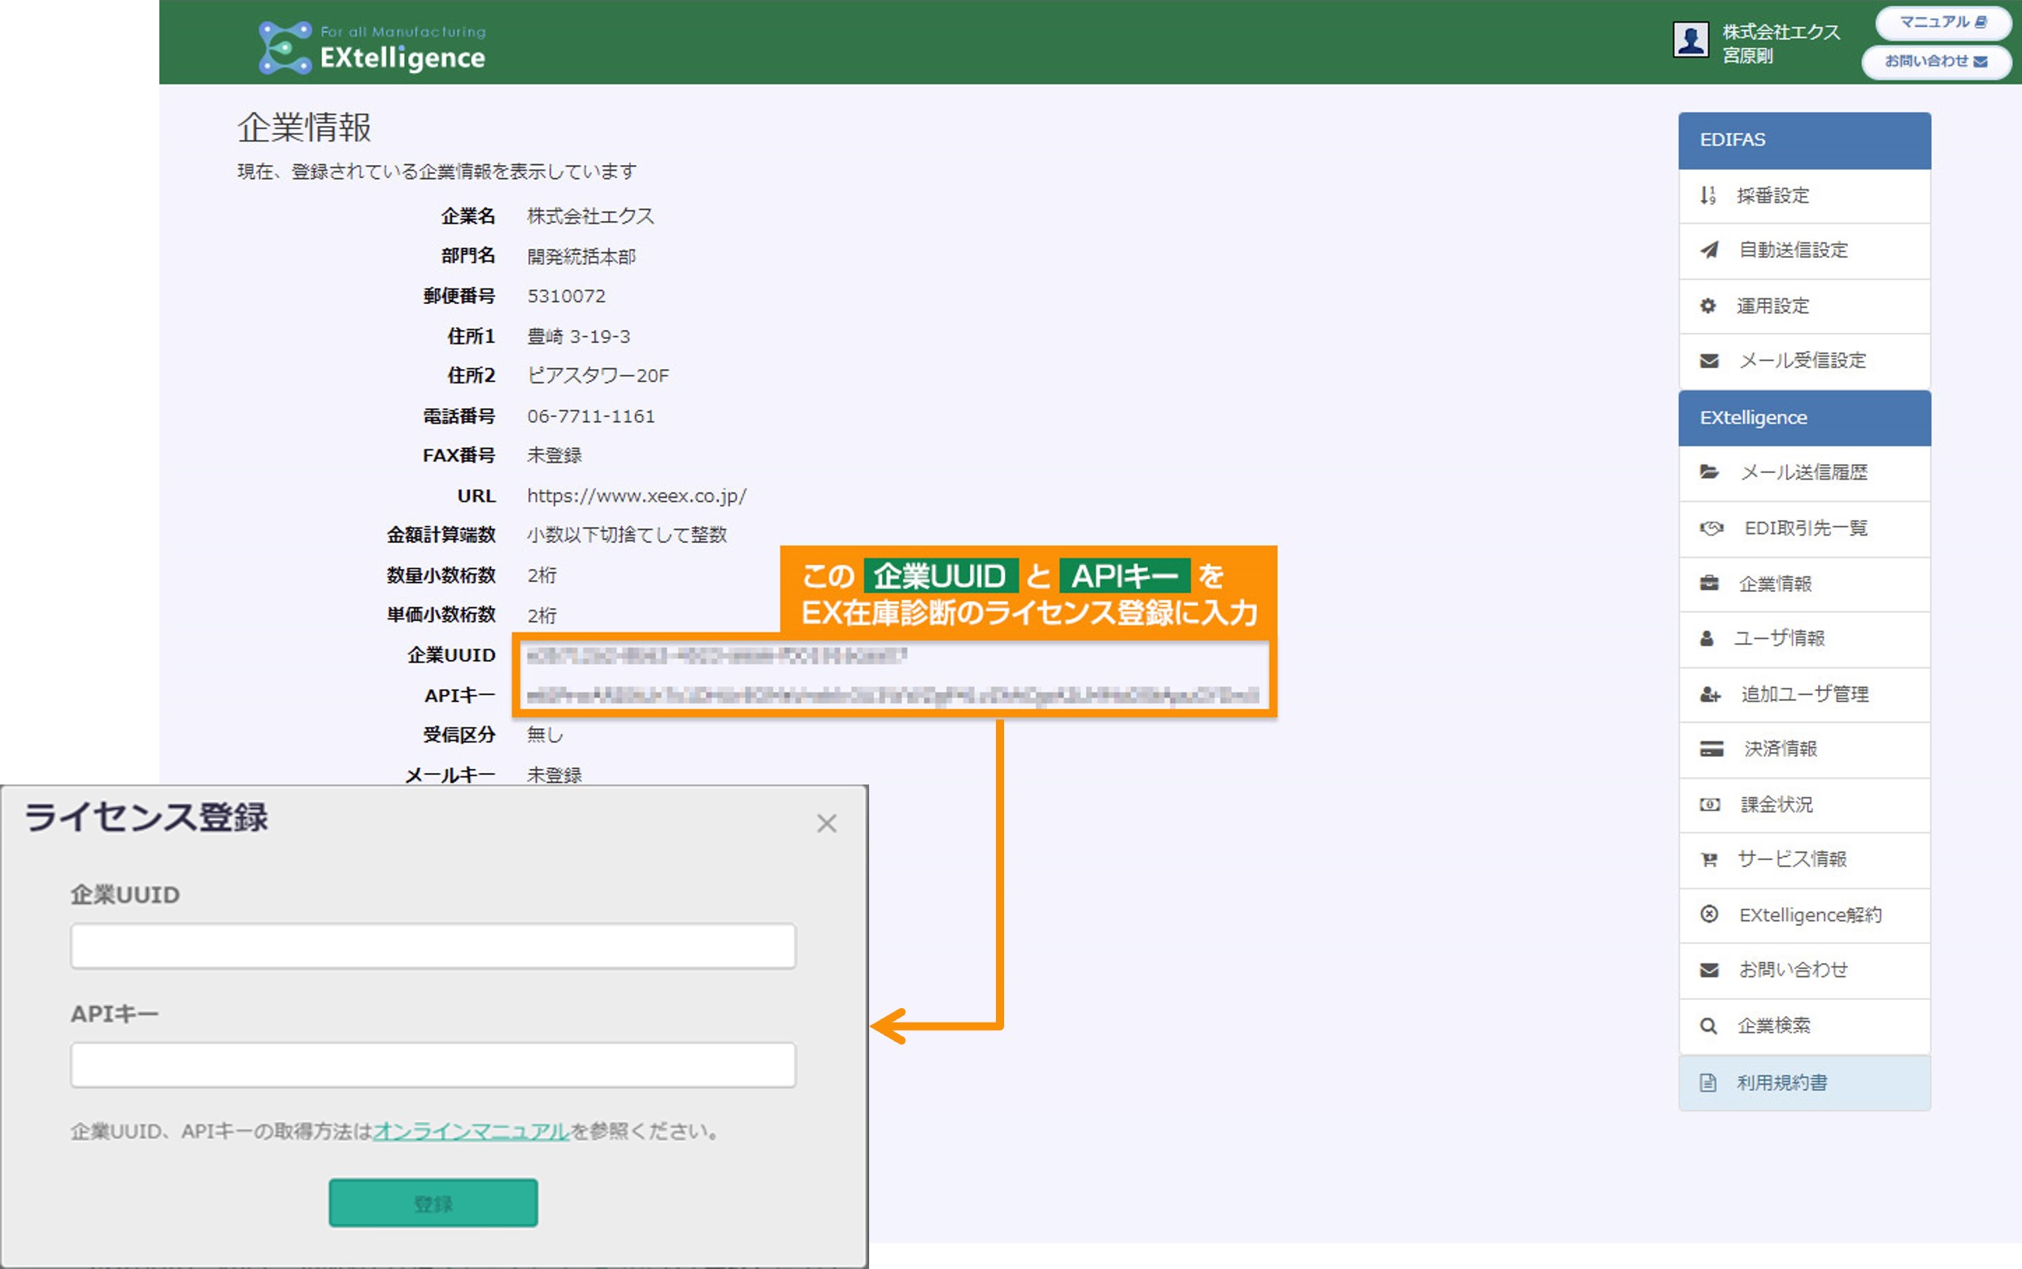Click the 採番設定 sort-number icon
Viewport: 2022px width, 1269px height.
pos(1708,196)
